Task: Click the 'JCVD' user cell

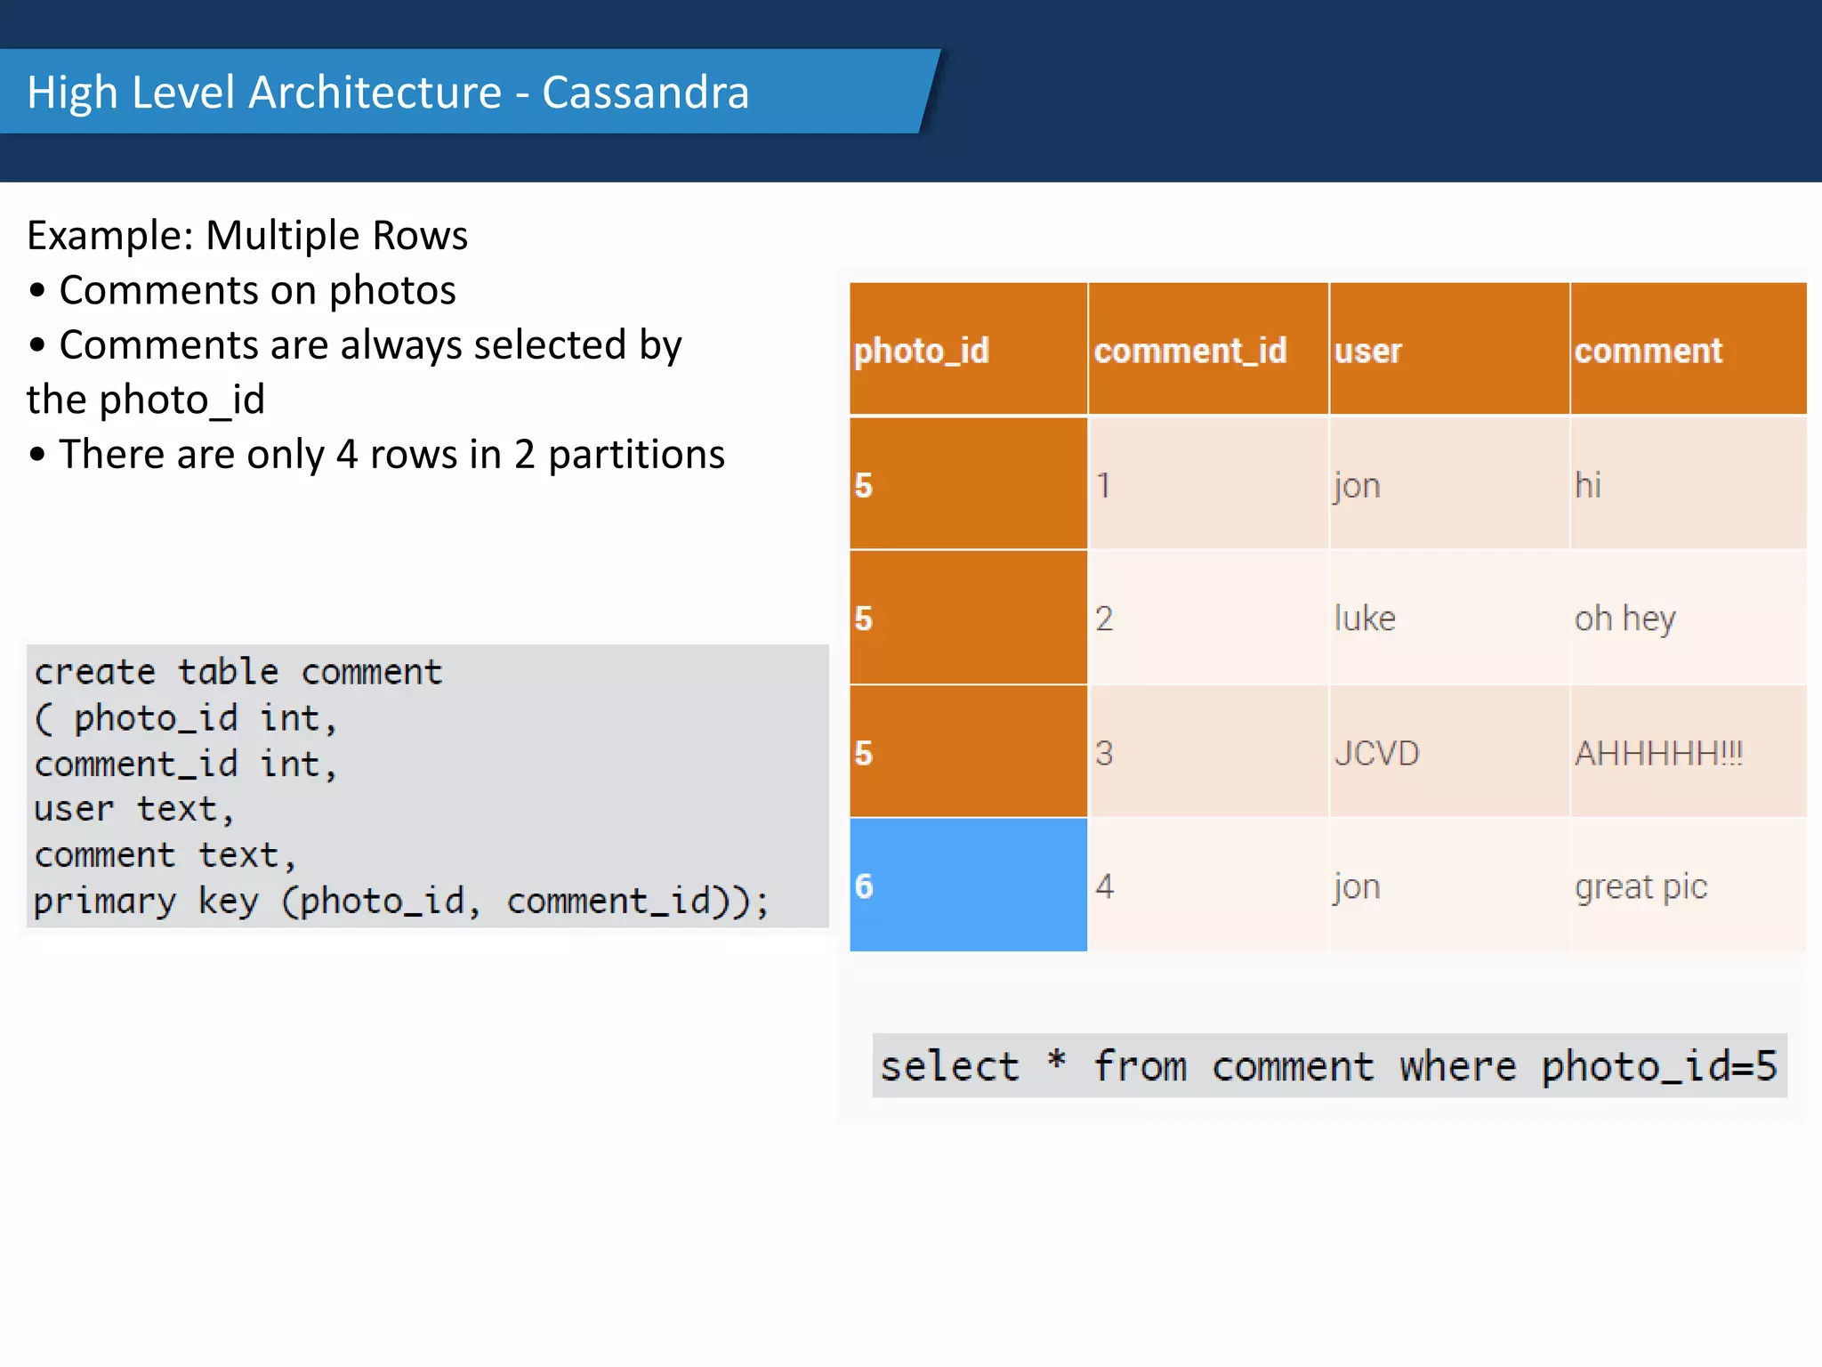Action: 1376,753
